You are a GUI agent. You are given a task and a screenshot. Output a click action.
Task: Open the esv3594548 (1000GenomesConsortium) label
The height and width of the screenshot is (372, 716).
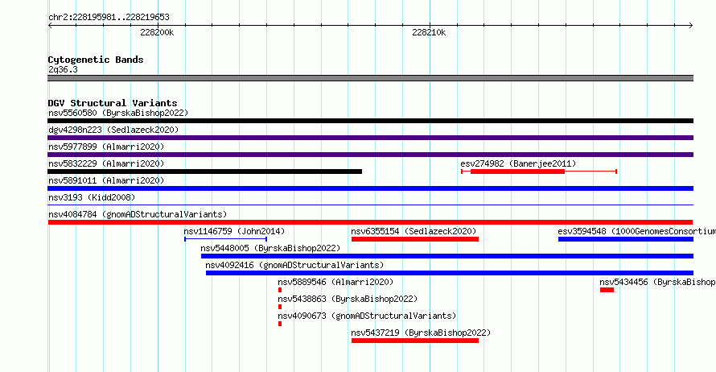click(636, 231)
